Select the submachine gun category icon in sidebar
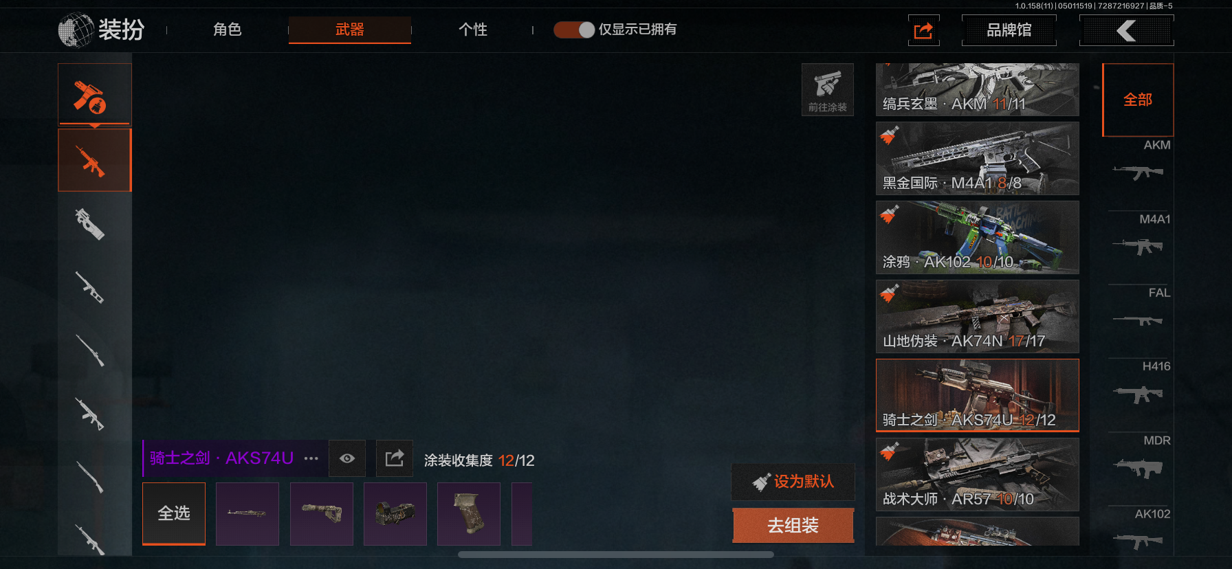Screen dimensions: 1232x569 click(90, 224)
